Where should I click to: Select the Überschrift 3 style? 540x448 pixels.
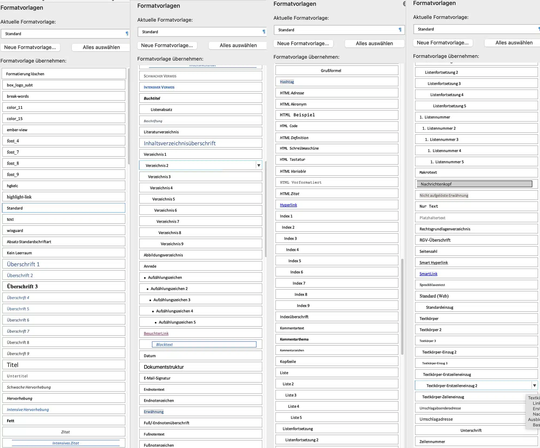point(64,286)
